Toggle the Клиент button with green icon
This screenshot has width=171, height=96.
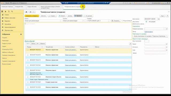62,16
